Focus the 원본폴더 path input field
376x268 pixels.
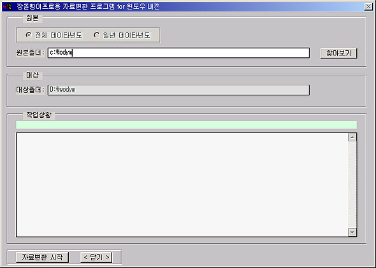[178, 53]
